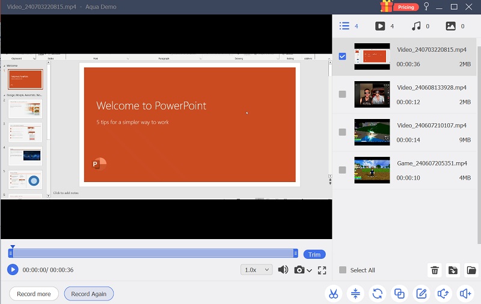Click the Pricing button
Screen dimensions: 481x304
[x=406, y=7]
